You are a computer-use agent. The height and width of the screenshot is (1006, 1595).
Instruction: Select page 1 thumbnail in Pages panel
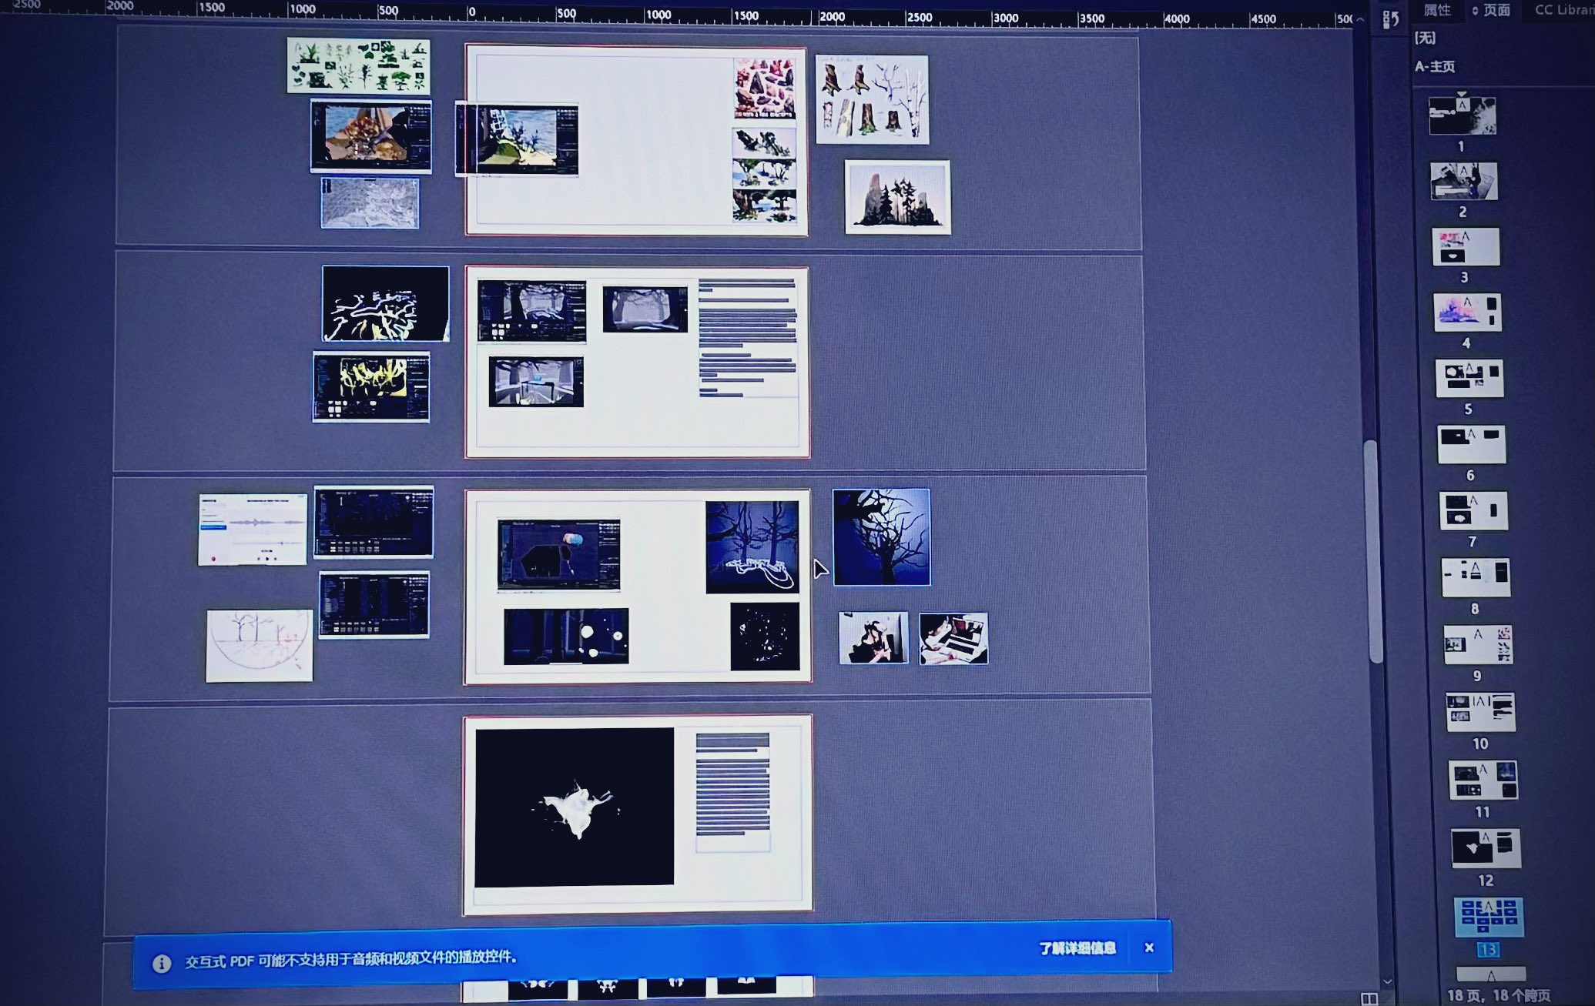[1462, 116]
